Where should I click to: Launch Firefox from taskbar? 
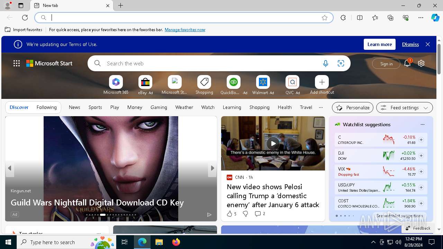pyautogui.click(x=176, y=242)
